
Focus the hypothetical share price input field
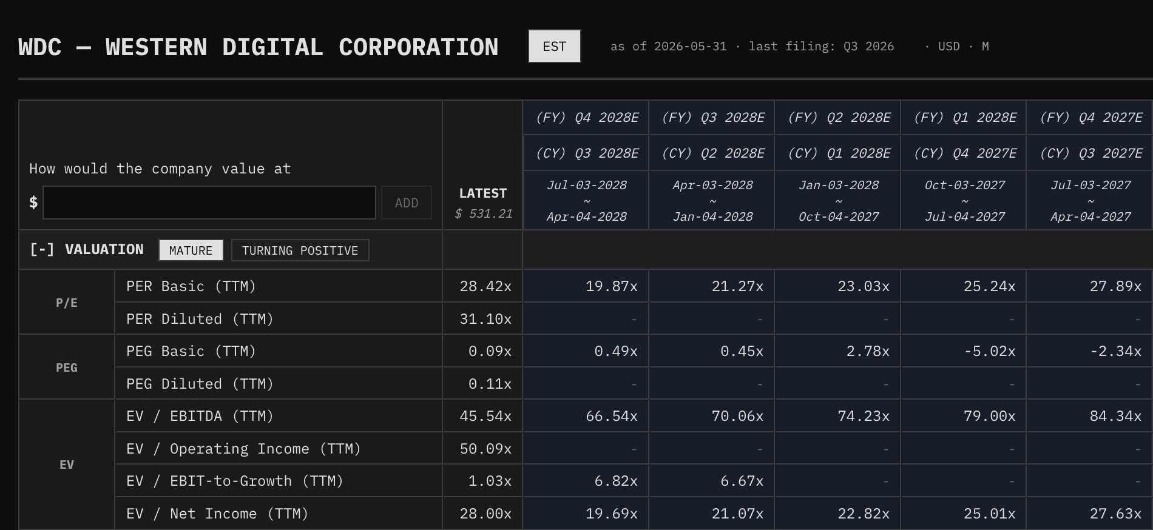tap(209, 203)
